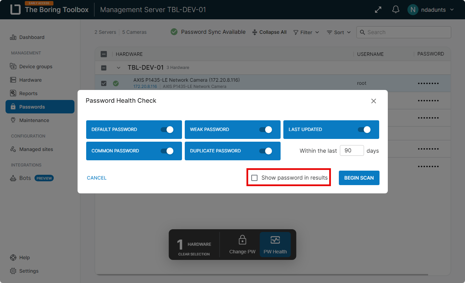Check Show password in results
Image resolution: width=465 pixels, height=283 pixels.
pos(255,178)
